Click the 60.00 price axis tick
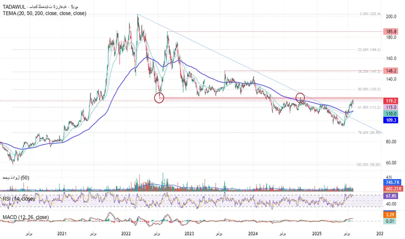This screenshot has width=405, height=239. 391,163
